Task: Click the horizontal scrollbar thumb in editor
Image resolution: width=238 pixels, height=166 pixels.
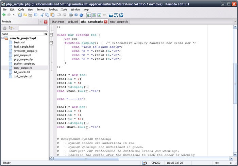Action: pos(87,158)
